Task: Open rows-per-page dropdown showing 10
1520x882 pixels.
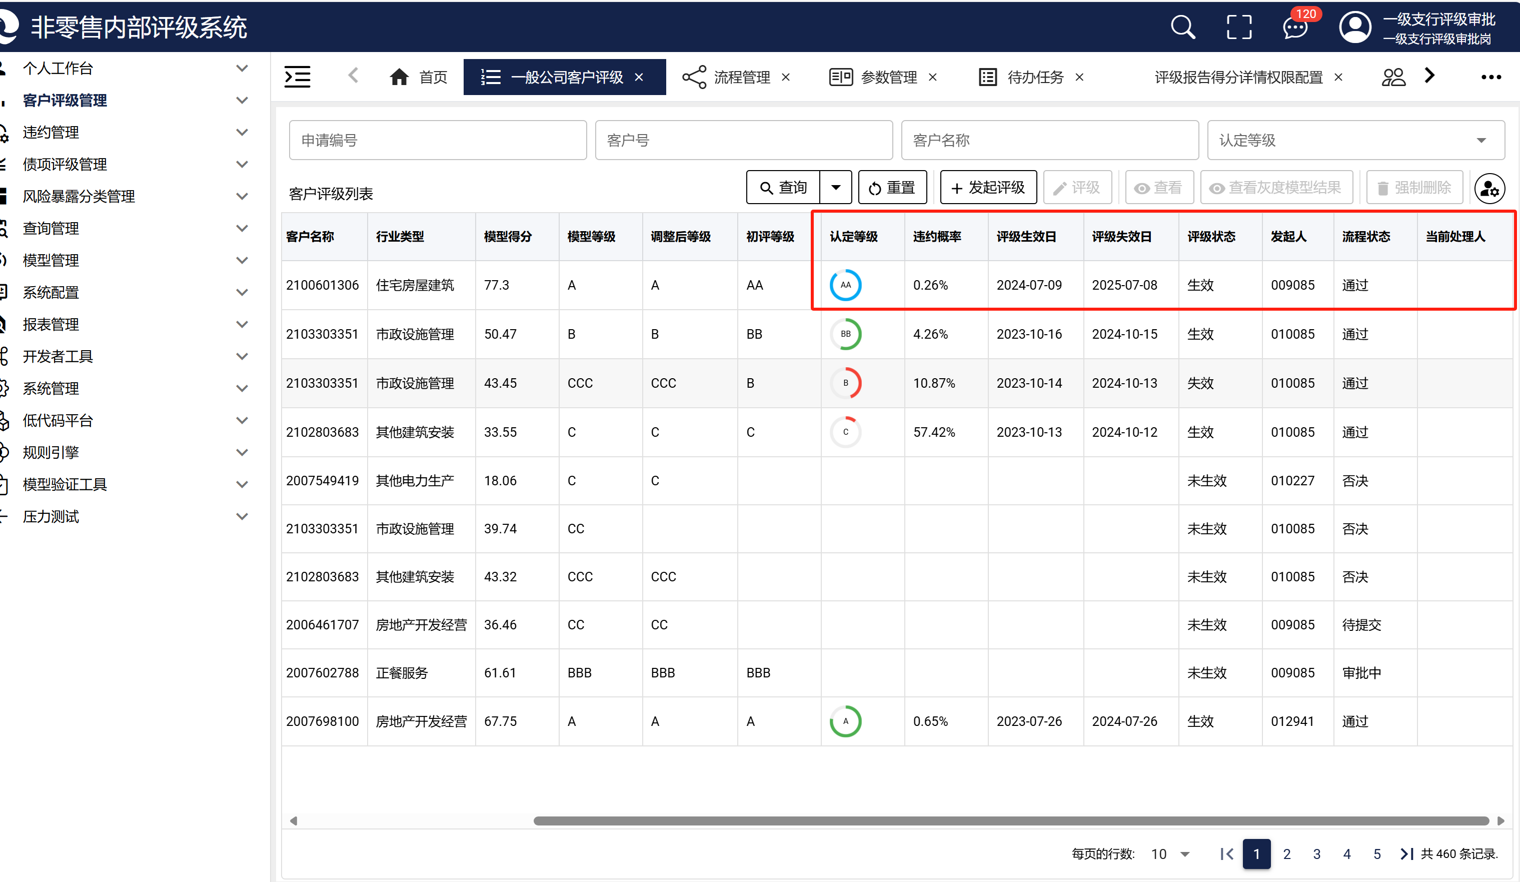Action: click(1170, 853)
